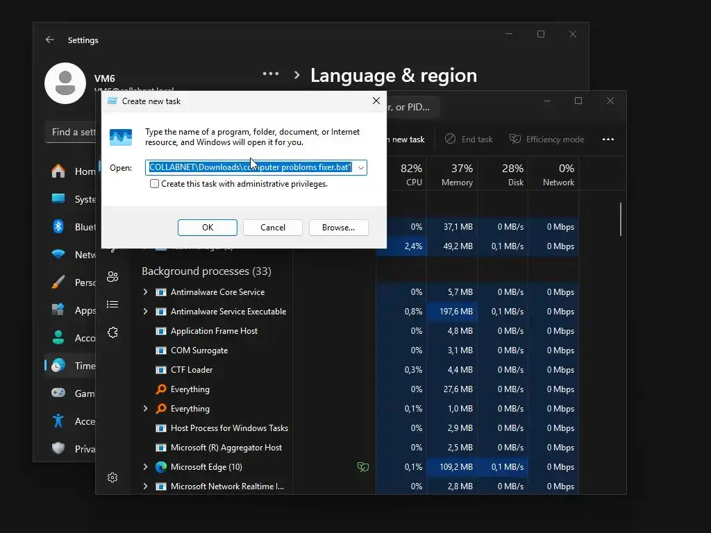Expand Microsoft Edge (10) process group

point(145,467)
